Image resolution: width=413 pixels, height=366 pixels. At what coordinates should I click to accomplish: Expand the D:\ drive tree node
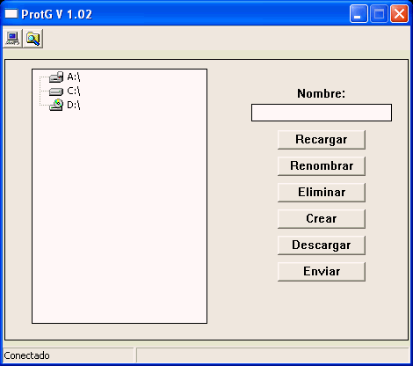[x=74, y=105]
